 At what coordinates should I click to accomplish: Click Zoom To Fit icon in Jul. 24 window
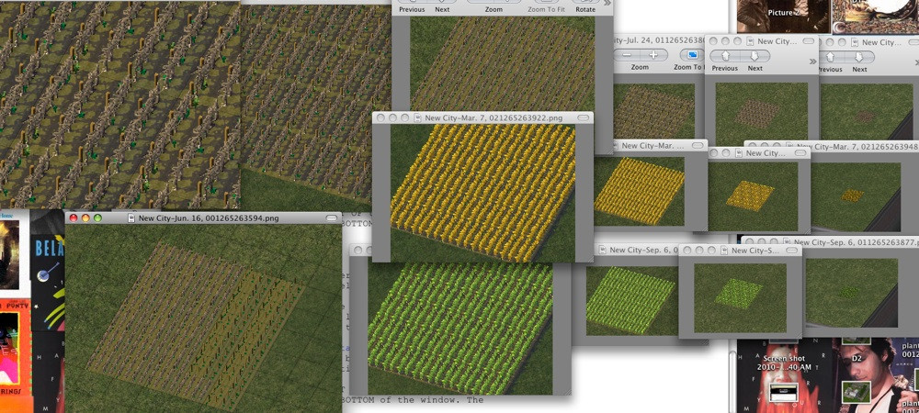coord(692,55)
